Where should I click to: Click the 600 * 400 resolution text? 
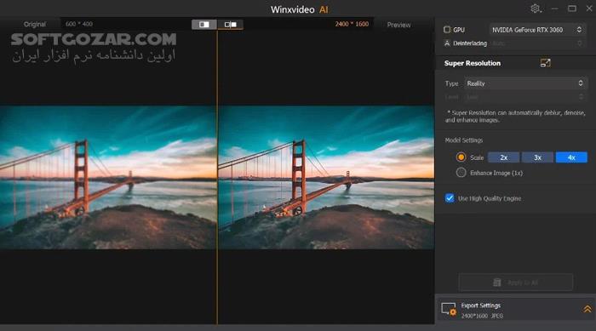(x=78, y=24)
